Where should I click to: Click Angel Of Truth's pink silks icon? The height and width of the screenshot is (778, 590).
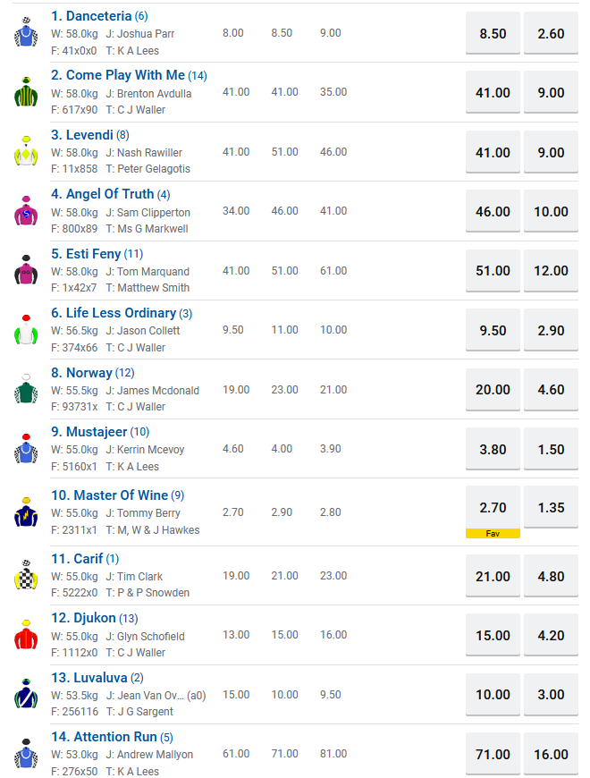point(26,211)
